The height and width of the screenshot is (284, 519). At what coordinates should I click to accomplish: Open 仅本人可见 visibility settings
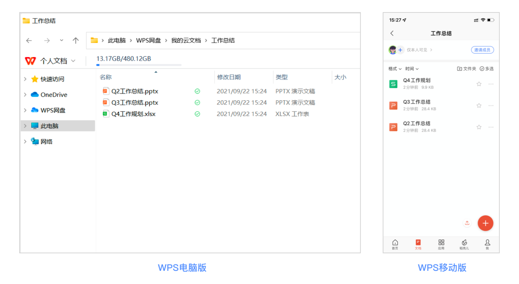(419, 50)
